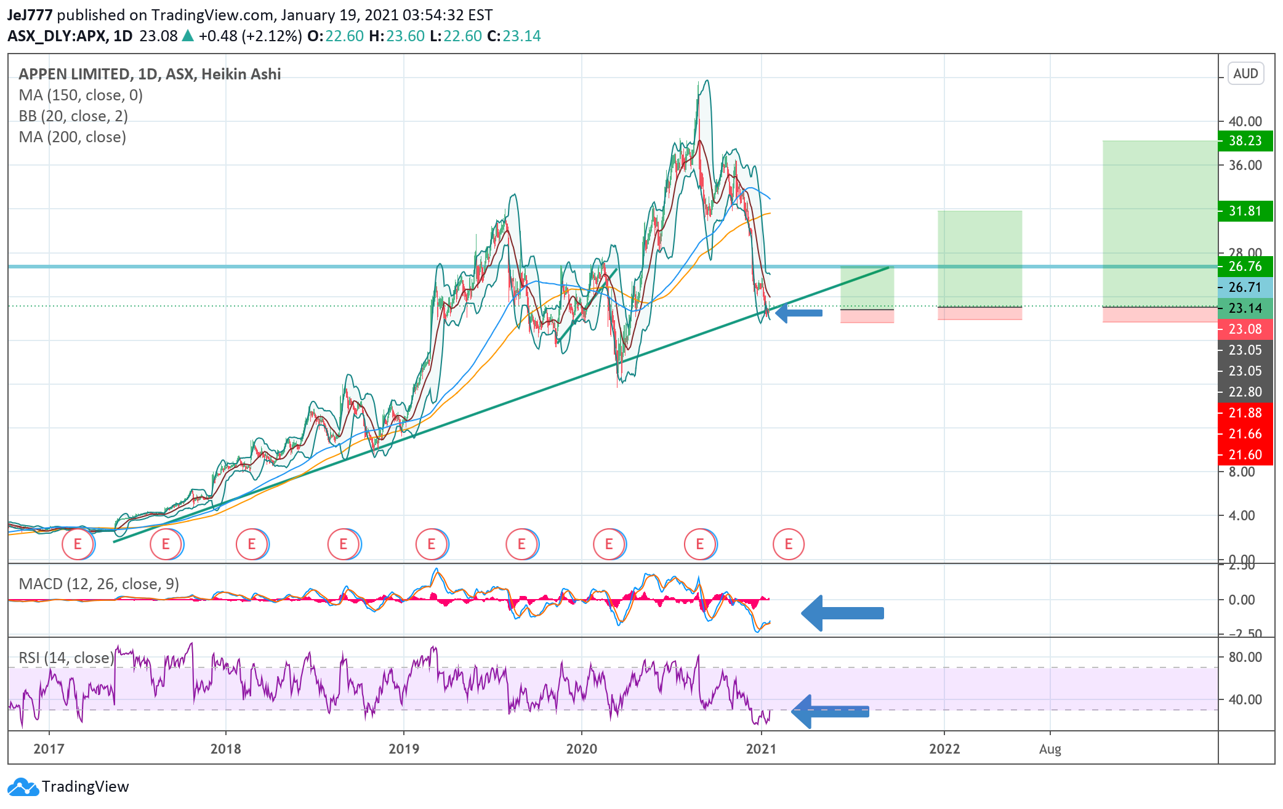Click the RSI (14, close) legend

click(66, 658)
